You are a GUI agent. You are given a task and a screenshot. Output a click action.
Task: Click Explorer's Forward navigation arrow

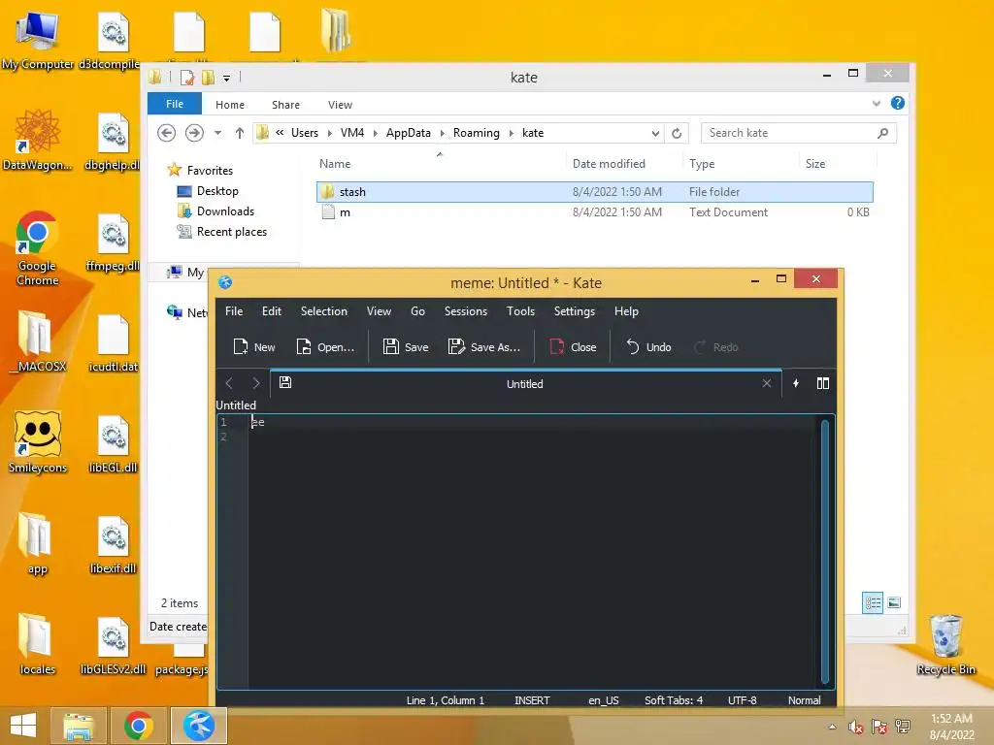pyautogui.click(x=194, y=132)
